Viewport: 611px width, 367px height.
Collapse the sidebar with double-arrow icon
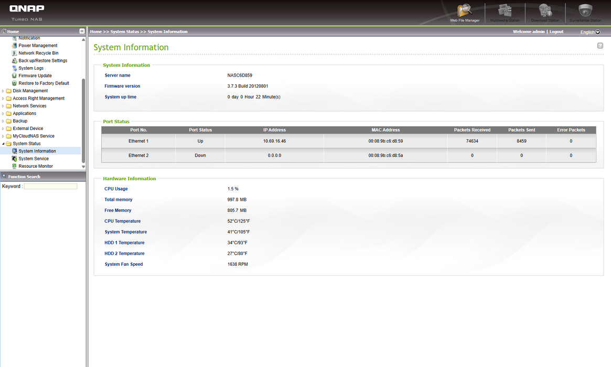pos(82,31)
